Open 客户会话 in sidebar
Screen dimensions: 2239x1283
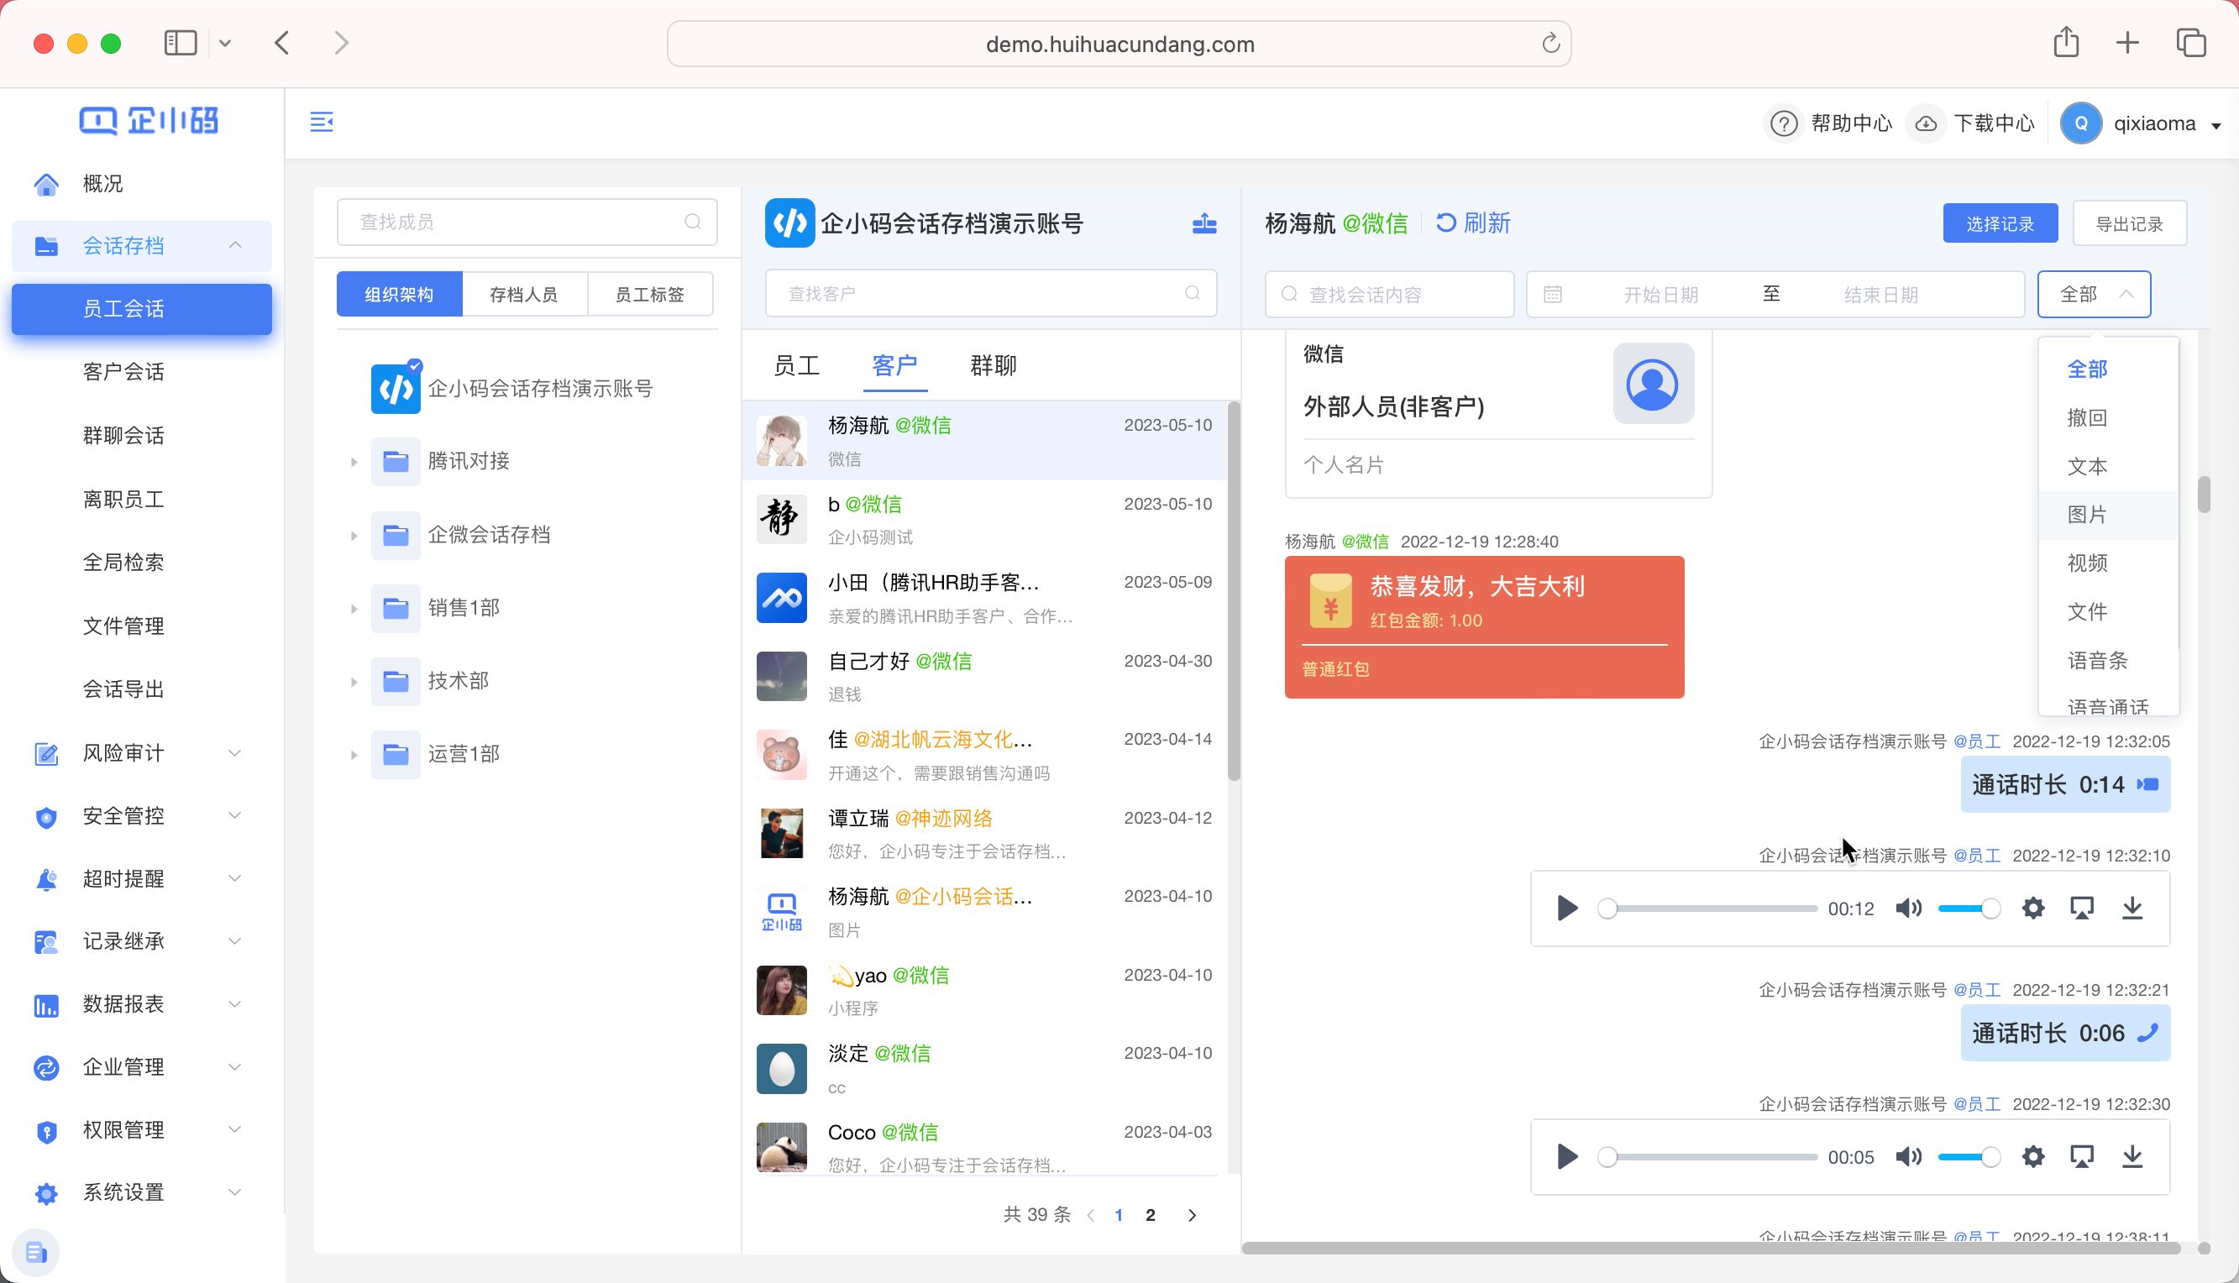click(123, 372)
